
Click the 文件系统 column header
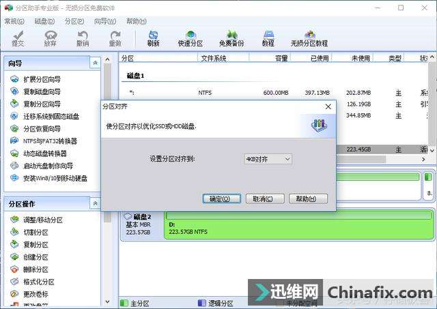pos(223,58)
